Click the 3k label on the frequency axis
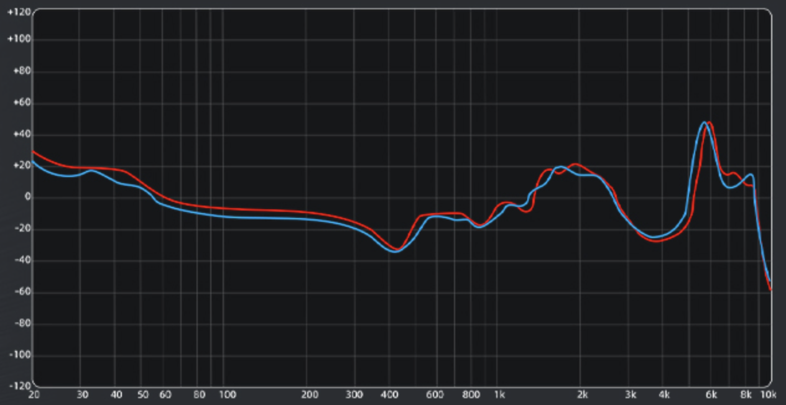 (x=631, y=394)
